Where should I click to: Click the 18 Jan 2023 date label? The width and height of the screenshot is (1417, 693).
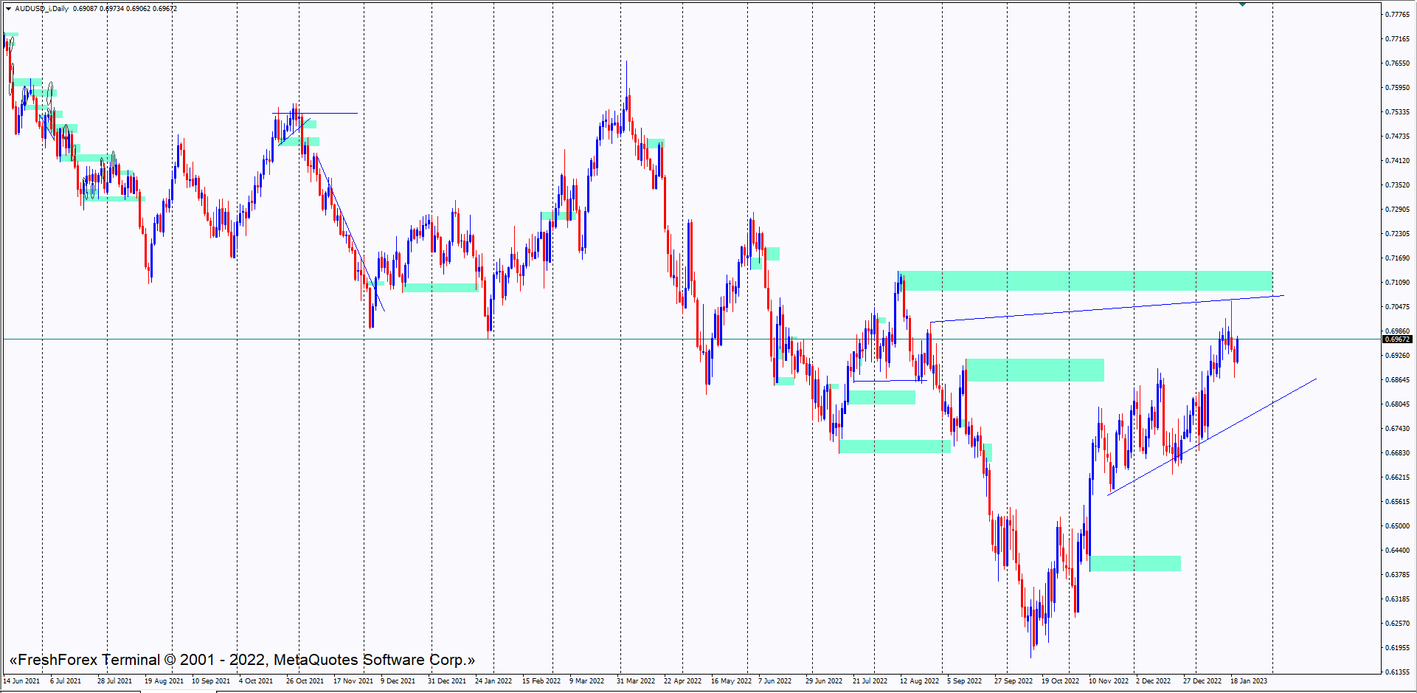pos(1249,680)
